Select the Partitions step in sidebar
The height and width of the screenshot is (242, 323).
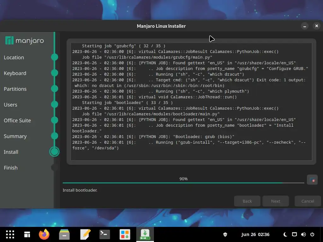(x=15, y=89)
